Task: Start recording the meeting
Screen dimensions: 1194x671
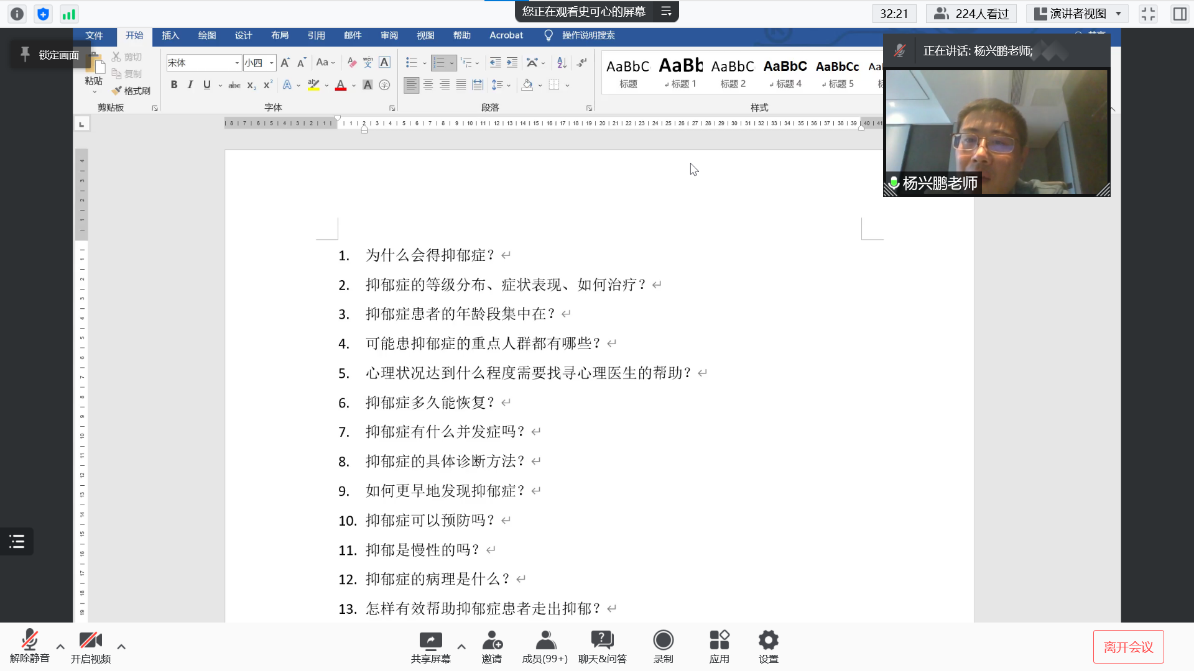Action: point(663,641)
